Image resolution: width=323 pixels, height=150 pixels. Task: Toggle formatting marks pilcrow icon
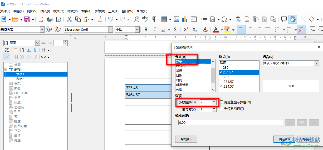point(154,19)
